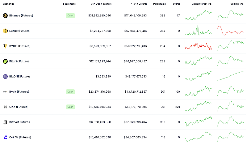Image resolution: width=247 pixels, height=144 pixels.
Task: Select open interest value $12,169,229,744
Action: 100,61
